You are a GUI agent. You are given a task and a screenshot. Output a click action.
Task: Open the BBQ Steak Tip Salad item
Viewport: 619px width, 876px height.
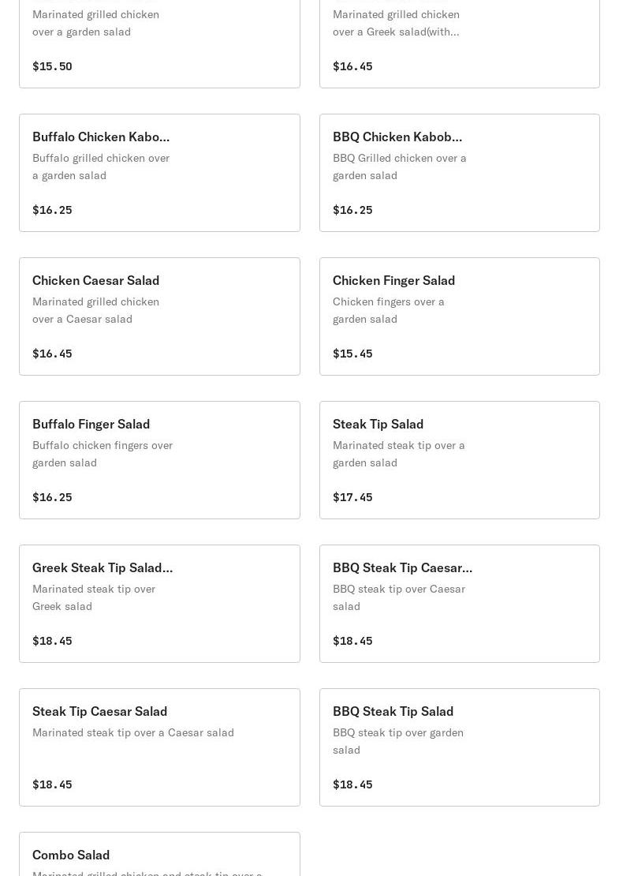[x=459, y=747]
